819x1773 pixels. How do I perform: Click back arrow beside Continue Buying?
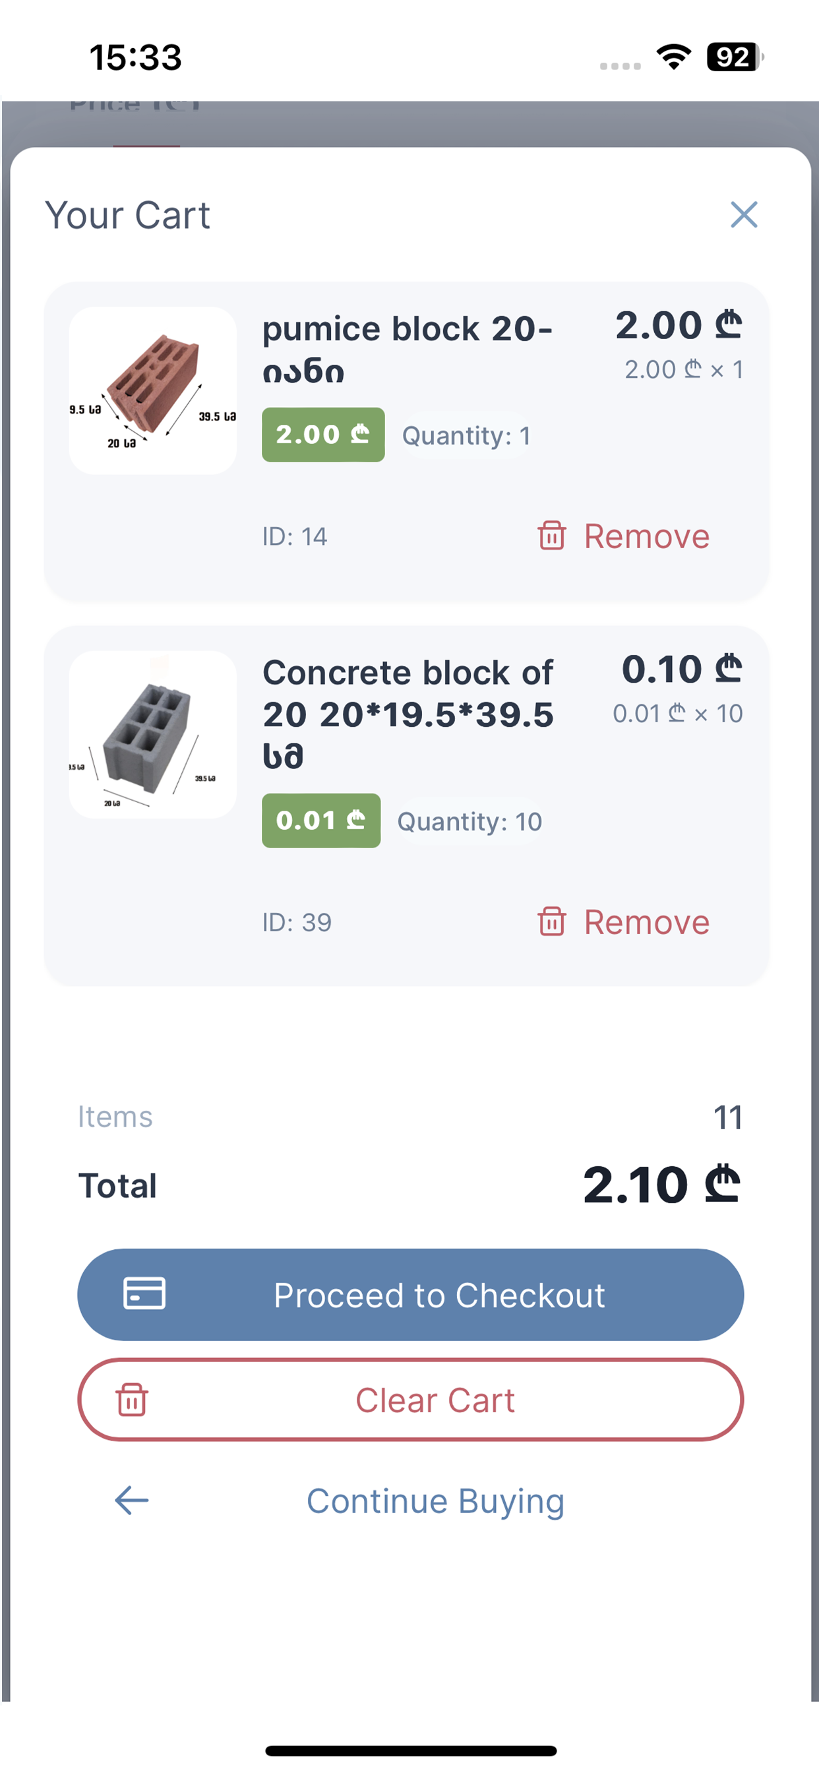coord(131,1501)
